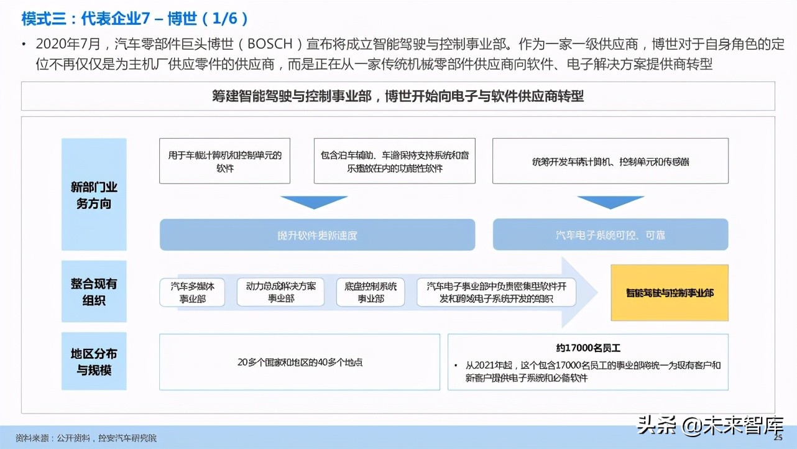797x449 pixels.
Task: Select the '新部门业务方向' side label
Action: pos(94,194)
